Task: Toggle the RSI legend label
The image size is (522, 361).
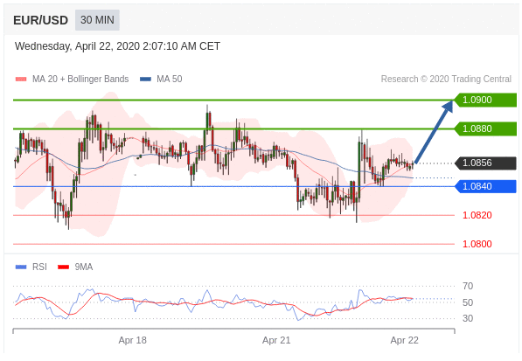Action: (x=39, y=267)
